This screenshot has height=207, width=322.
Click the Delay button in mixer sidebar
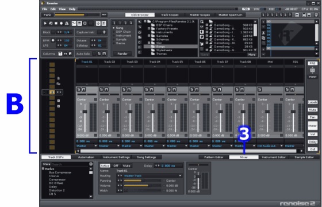click(x=312, y=141)
